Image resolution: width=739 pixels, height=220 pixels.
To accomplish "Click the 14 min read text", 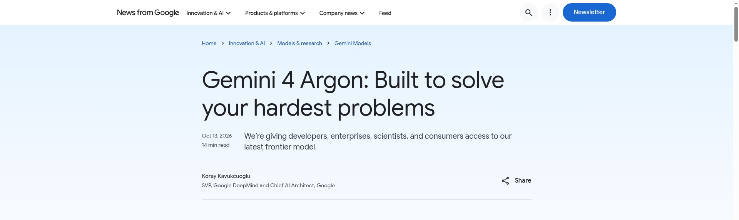I will coord(216,145).
